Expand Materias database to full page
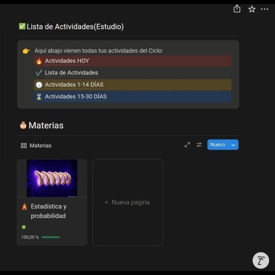Image resolution: width=275 pixels, height=275 pixels. coord(187,145)
